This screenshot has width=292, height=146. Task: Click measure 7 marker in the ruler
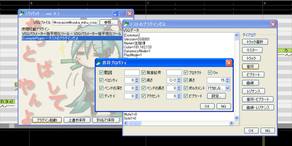(x=148, y=3)
